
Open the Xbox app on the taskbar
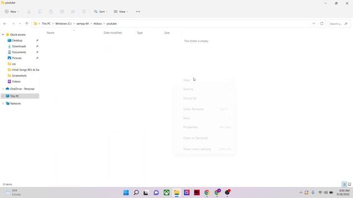click(167, 193)
